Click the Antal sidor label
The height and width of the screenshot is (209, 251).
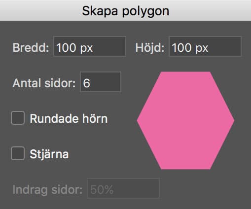[44, 83]
